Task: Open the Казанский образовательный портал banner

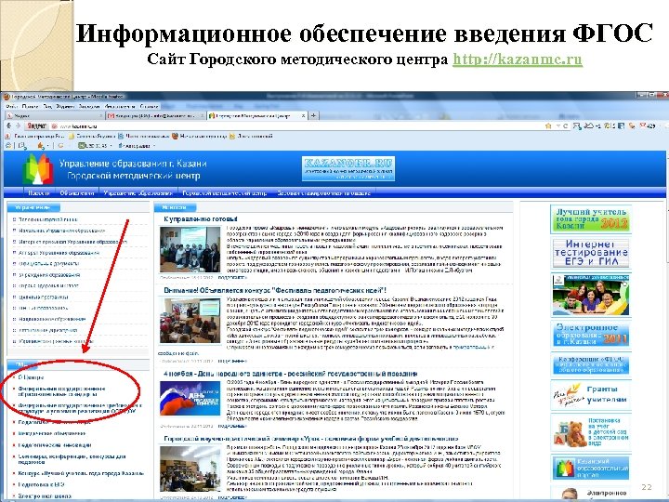Action: (x=591, y=469)
